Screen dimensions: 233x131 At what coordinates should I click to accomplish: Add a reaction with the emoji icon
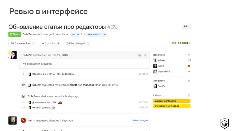139,55
